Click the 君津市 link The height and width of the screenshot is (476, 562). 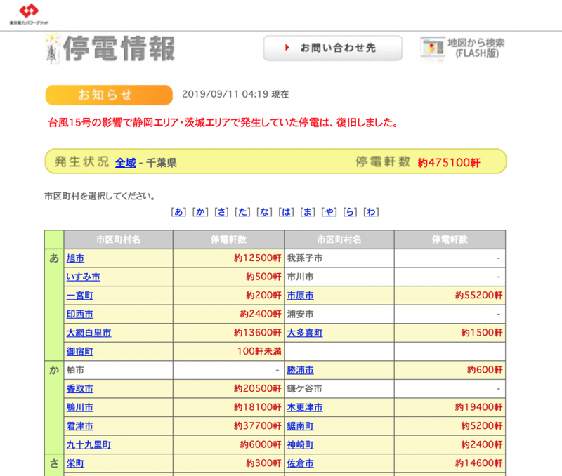coord(79,426)
